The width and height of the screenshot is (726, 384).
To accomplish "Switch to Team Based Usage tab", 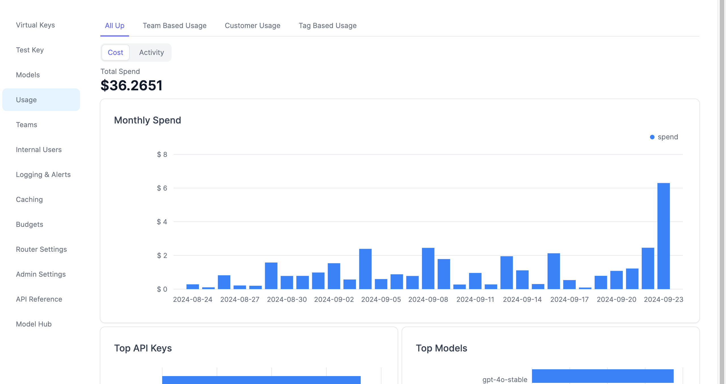I will (174, 25).
